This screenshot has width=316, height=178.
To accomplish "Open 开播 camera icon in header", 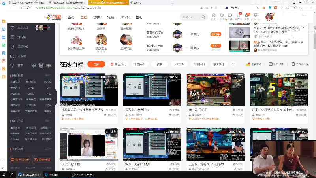I will coord(230,15).
